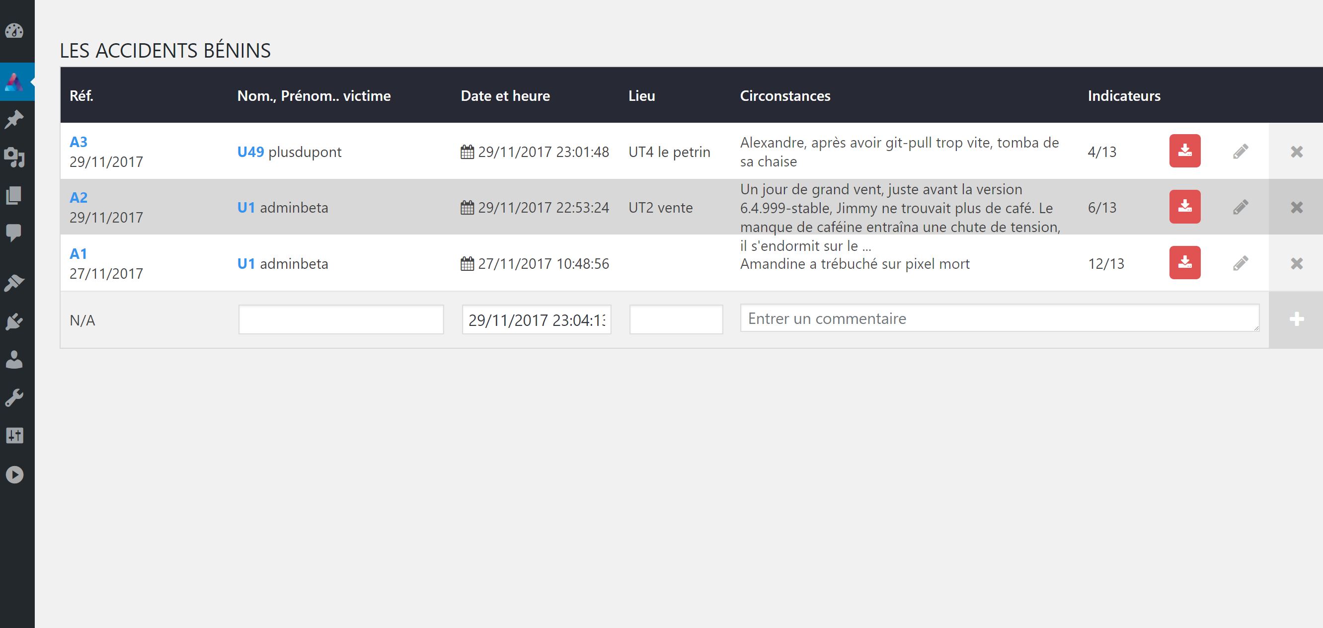Click the 'Entrer un commentaire' text area
The image size is (1323, 628).
pyautogui.click(x=1000, y=318)
